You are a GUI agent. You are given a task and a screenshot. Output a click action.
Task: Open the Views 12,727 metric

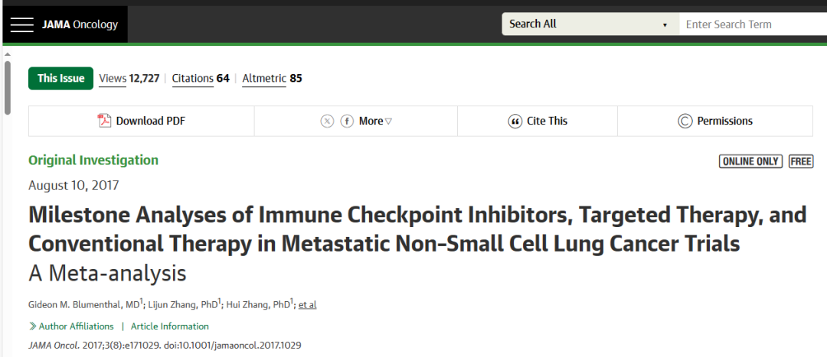pos(129,78)
